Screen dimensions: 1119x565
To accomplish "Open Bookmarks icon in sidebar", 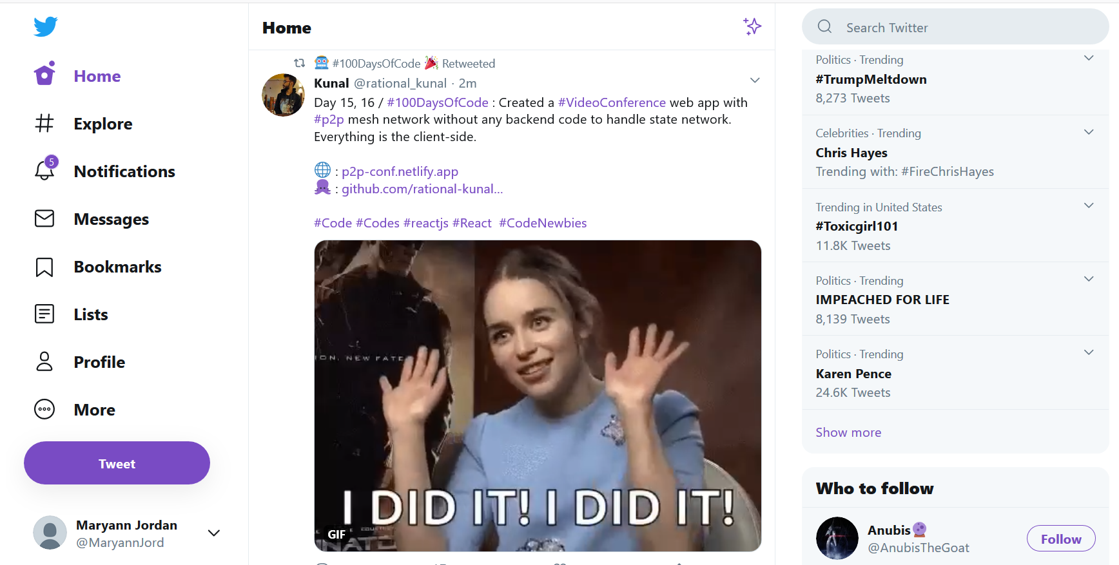I will coord(44,267).
